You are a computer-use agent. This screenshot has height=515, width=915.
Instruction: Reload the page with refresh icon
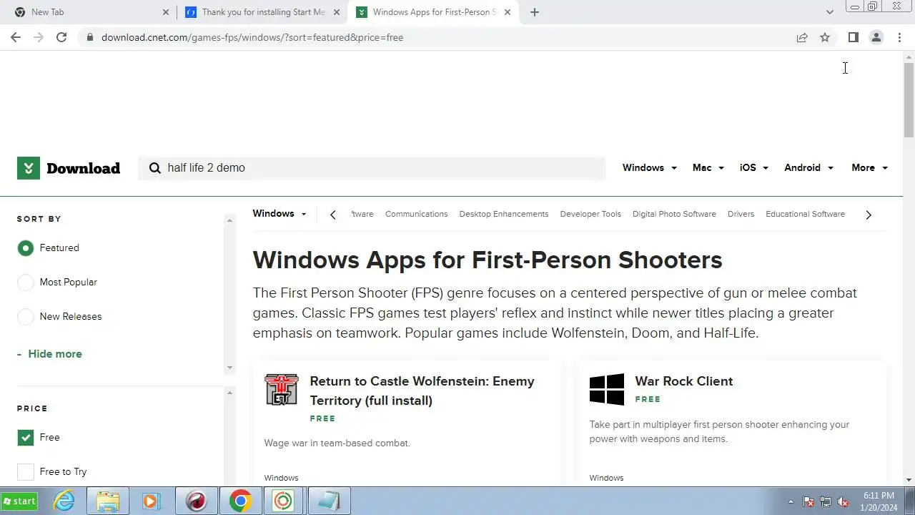(x=61, y=37)
